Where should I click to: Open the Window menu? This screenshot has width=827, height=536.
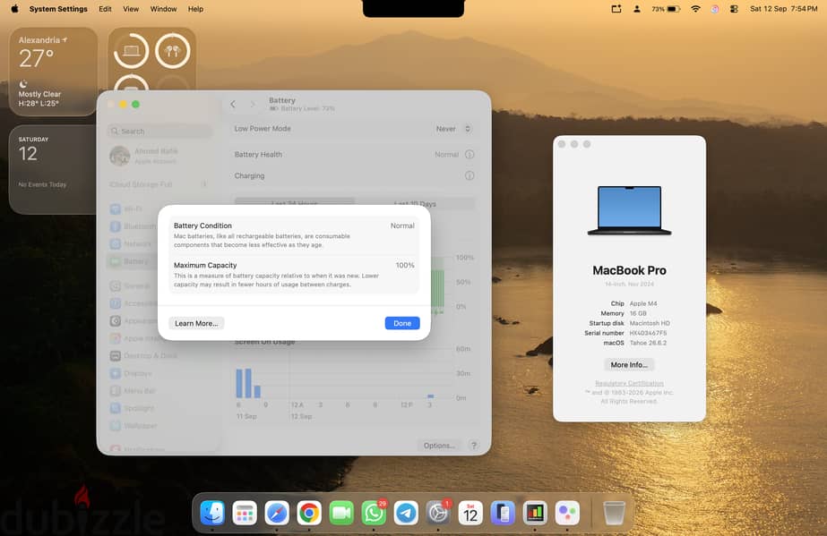pyautogui.click(x=163, y=9)
